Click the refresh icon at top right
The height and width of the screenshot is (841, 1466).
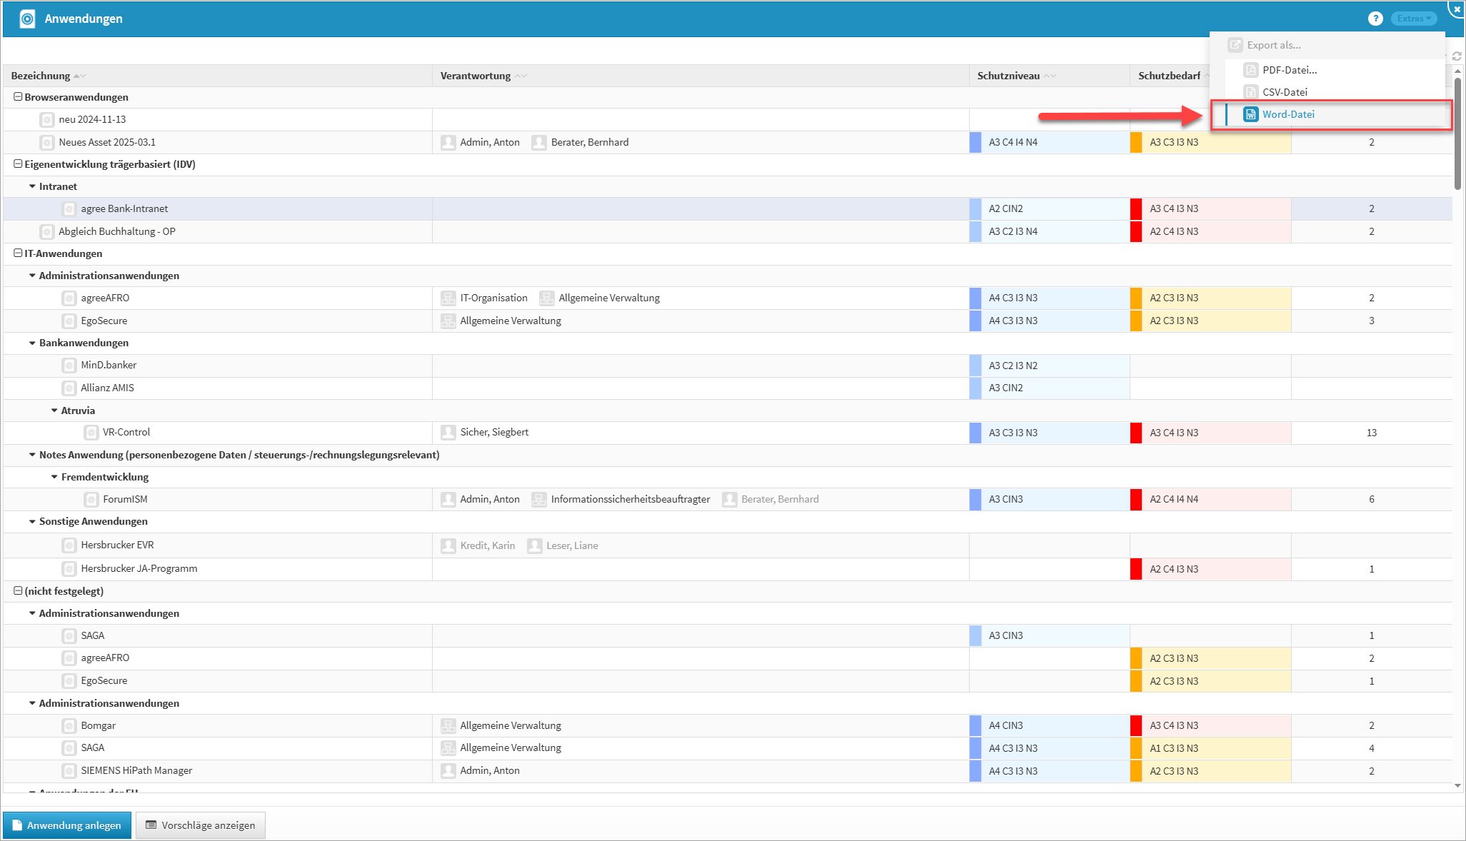click(x=1457, y=56)
